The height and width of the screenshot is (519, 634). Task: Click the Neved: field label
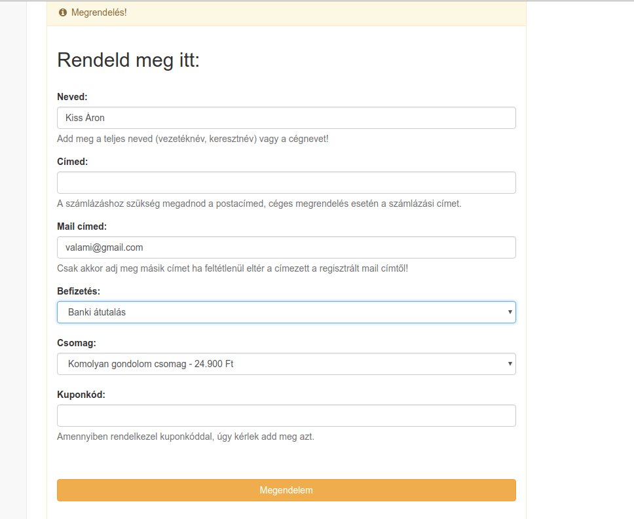click(x=73, y=97)
